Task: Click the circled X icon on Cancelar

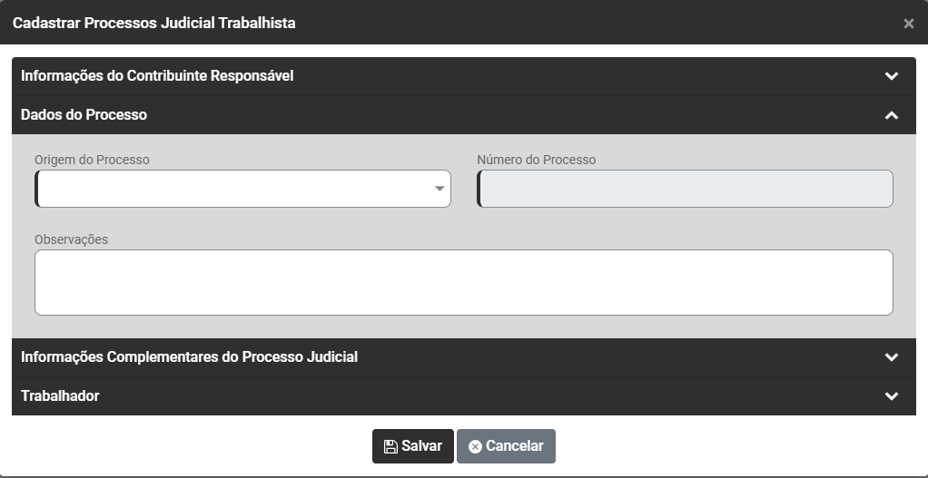Action: tap(475, 446)
